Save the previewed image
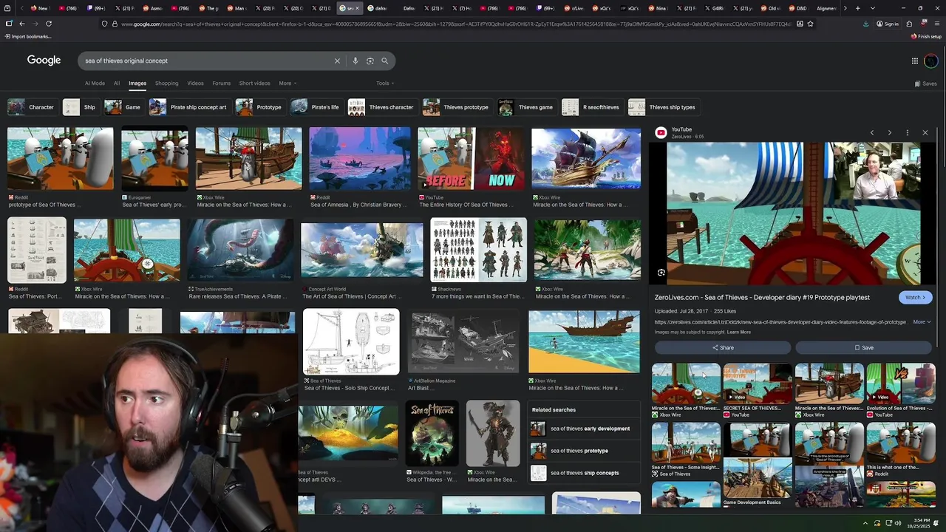 [x=864, y=347]
